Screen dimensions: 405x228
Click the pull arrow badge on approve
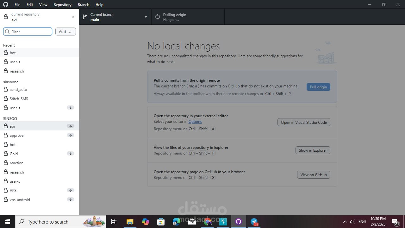click(71, 136)
